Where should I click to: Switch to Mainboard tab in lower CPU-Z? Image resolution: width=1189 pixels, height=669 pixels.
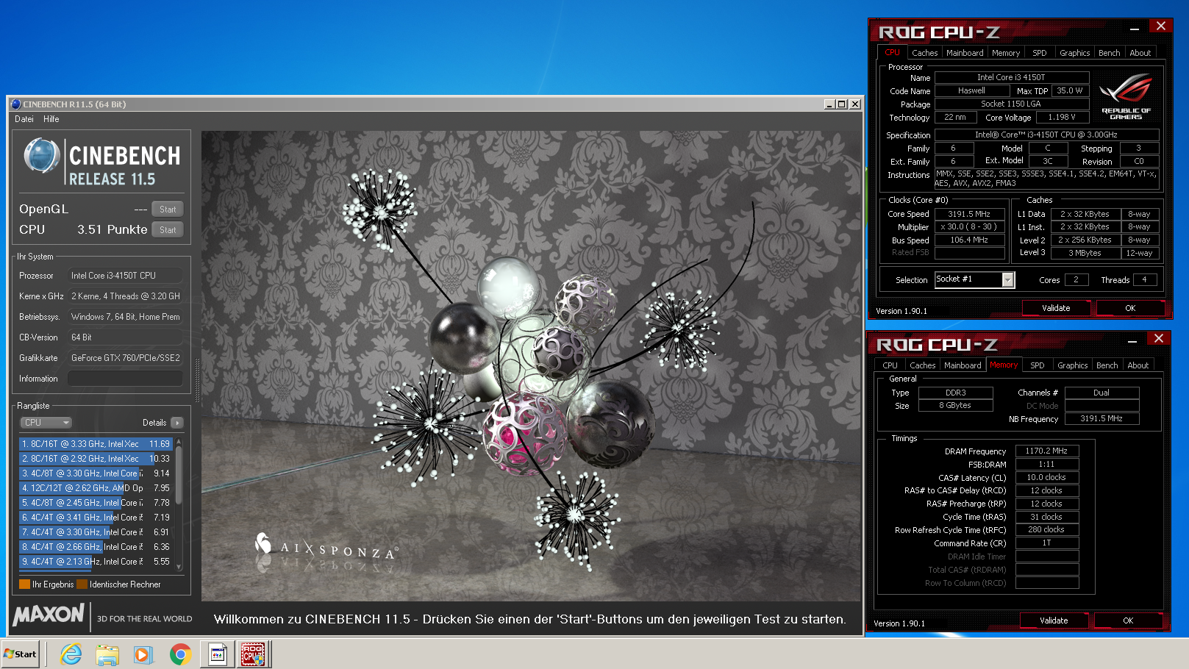coord(963,365)
